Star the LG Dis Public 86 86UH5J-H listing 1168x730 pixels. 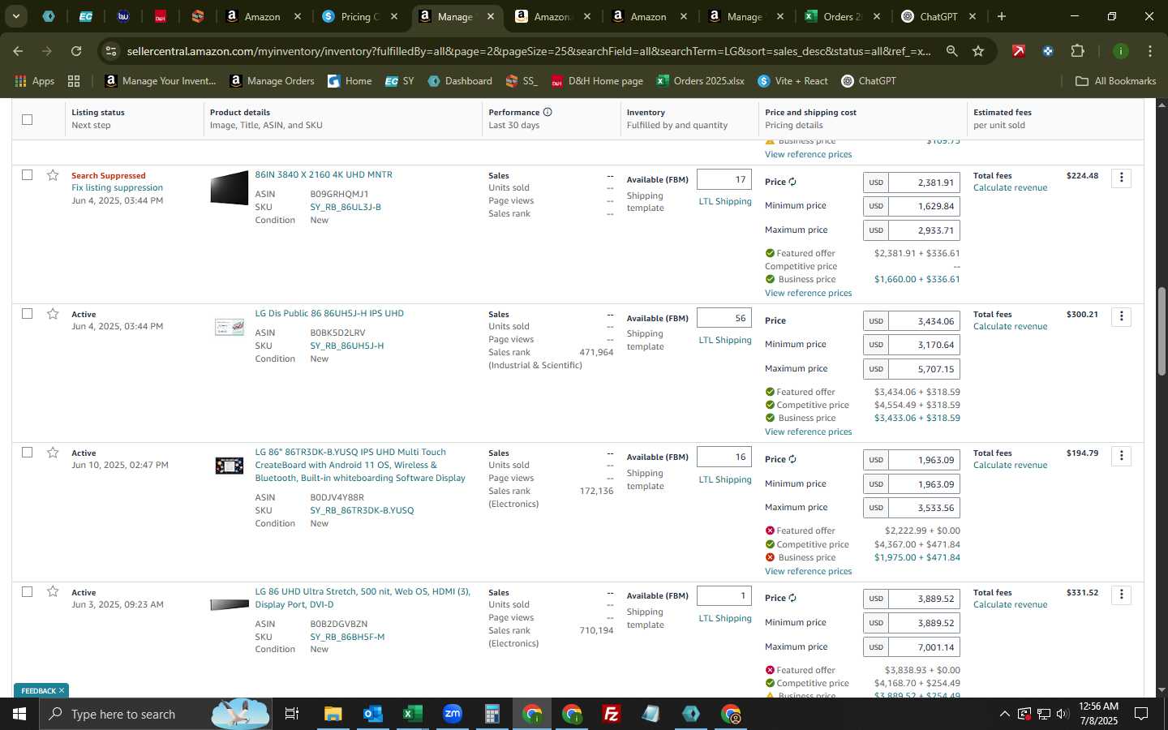click(53, 314)
